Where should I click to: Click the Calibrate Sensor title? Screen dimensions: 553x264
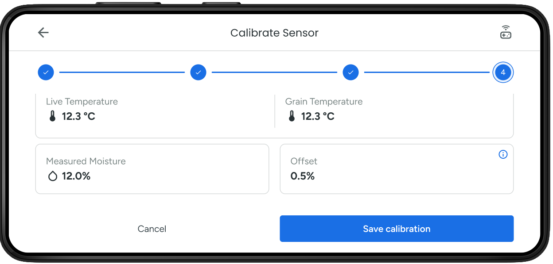pyautogui.click(x=274, y=33)
